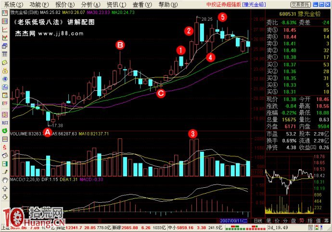Open the 功能(F) menu
332x232 pixels.
(x=39, y=4)
